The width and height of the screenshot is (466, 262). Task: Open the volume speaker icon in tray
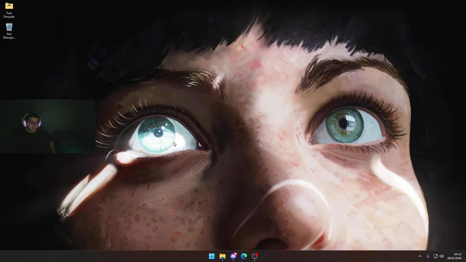[x=442, y=256]
